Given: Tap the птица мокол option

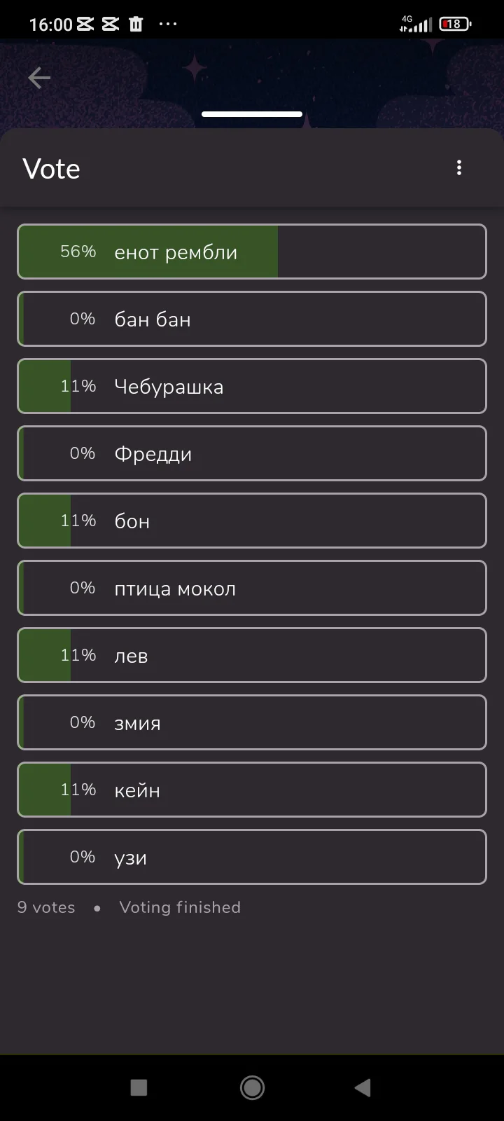Looking at the screenshot, I should pyautogui.click(x=252, y=588).
